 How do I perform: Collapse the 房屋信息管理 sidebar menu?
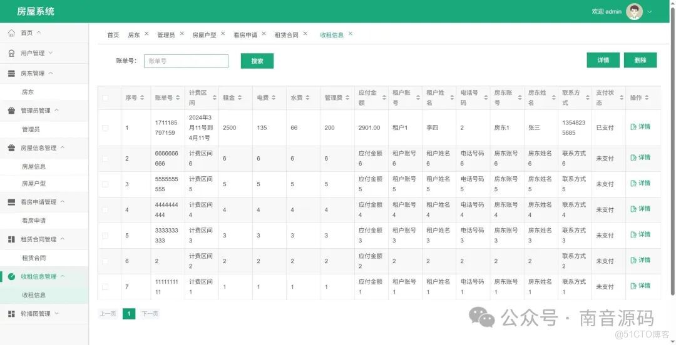coord(62,147)
